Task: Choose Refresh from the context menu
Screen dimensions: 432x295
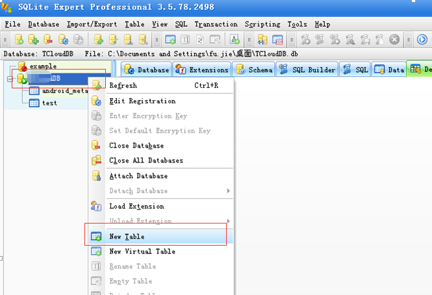Action: pos(162,86)
